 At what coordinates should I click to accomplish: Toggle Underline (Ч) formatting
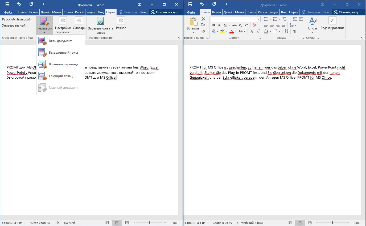tap(225, 25)
